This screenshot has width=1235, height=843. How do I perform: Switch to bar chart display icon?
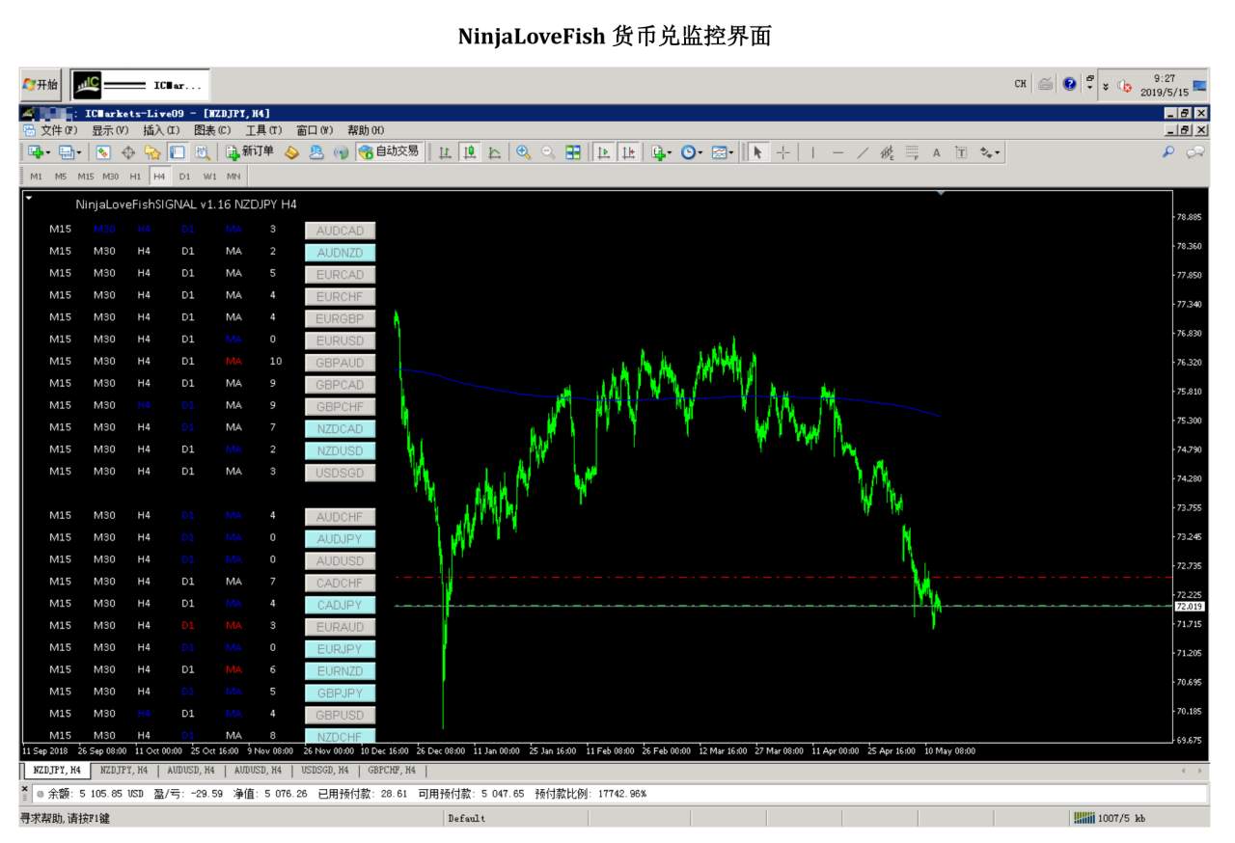pyautogui.click(x=446, y=152)
